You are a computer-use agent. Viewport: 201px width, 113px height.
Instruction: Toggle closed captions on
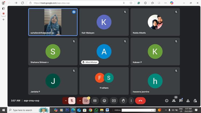click(95, 101)
